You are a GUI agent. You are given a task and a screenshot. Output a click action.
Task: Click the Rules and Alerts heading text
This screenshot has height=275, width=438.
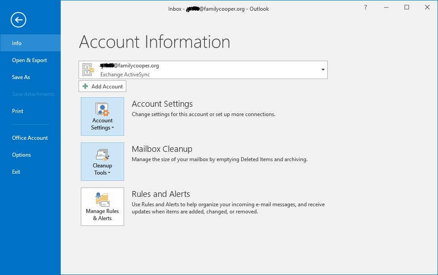(161, 194)
